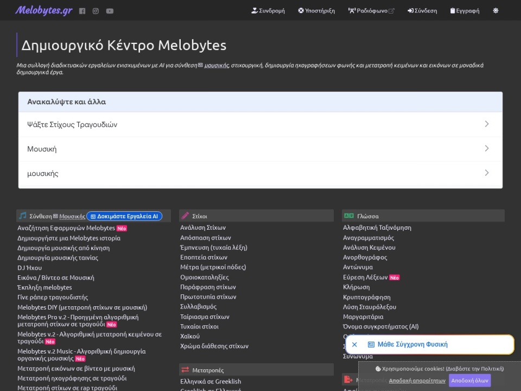Open Έκπληξη melobytes

coord(45,287)
